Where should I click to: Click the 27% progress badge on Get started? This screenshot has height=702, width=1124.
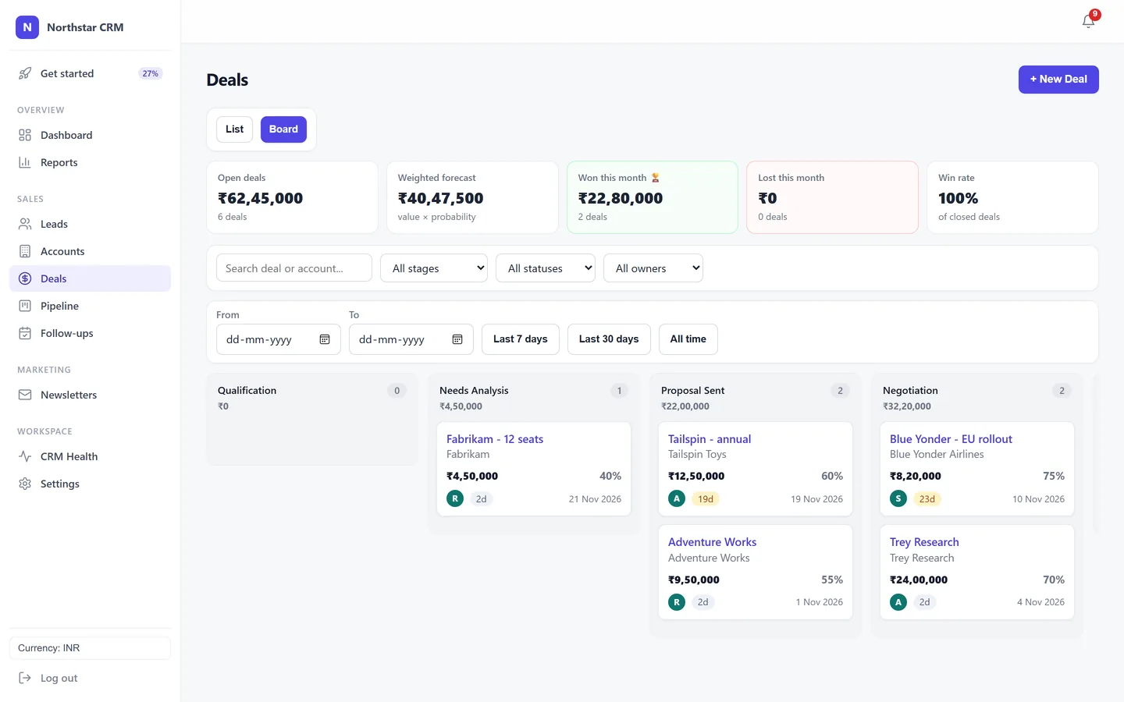(150, 73)
